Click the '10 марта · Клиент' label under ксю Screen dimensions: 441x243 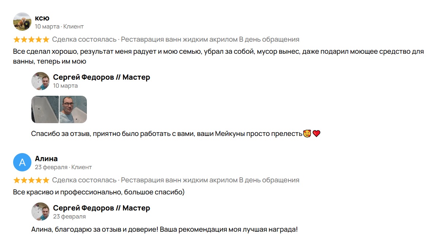(59, 27)
